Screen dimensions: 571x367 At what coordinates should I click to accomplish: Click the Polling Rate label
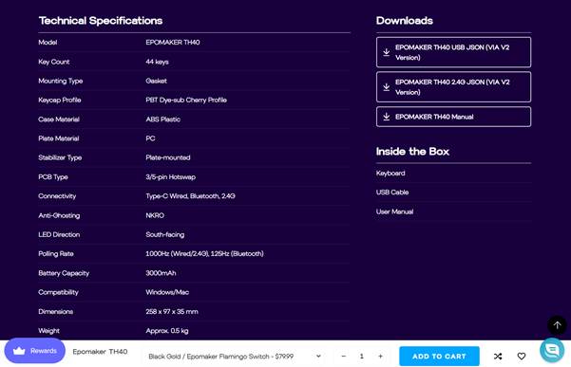56,253
